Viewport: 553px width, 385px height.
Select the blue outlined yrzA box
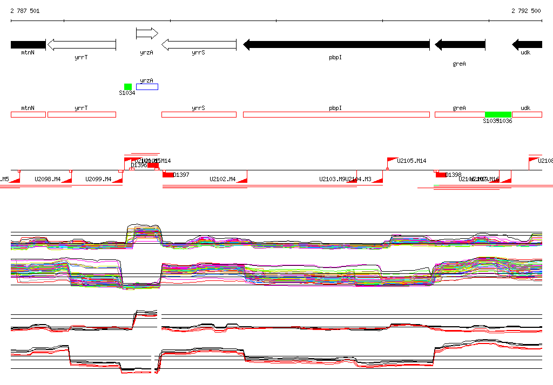click(x=147, y=87)
